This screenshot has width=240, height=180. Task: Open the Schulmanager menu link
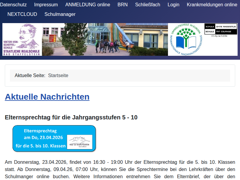[60, 14]
